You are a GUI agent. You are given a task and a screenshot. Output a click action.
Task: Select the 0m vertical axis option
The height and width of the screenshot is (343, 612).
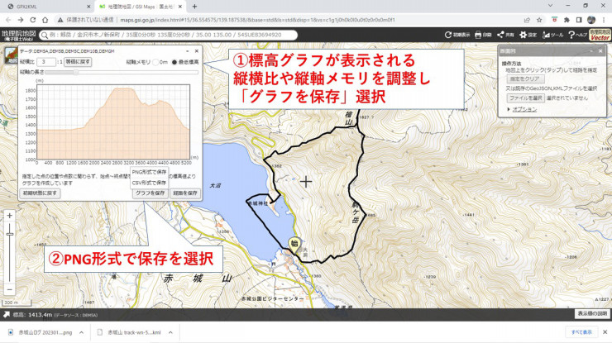tap(155, 62)
